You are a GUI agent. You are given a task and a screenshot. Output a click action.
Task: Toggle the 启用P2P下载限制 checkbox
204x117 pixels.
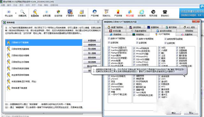109,39
